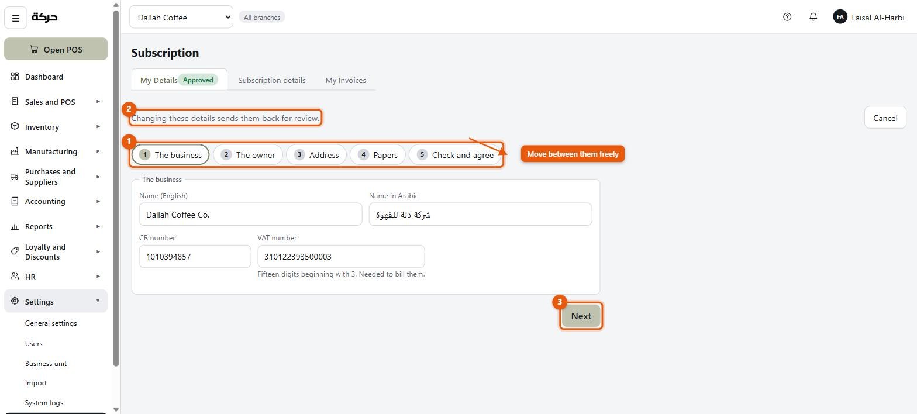917x414 pixels.
Task: Go to step 3 Address
Action: pos(316,154)
